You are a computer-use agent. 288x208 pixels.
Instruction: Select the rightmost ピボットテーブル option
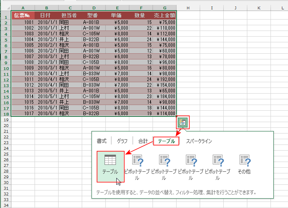218,166
